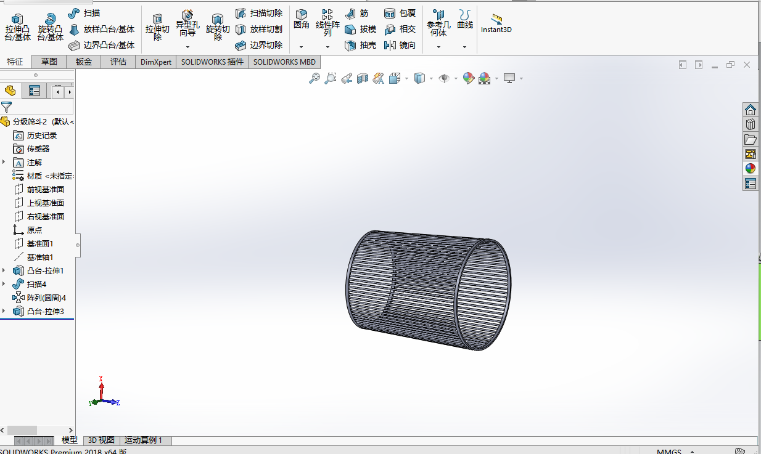Open the Custom Properties task pane icon

(751, 184)
